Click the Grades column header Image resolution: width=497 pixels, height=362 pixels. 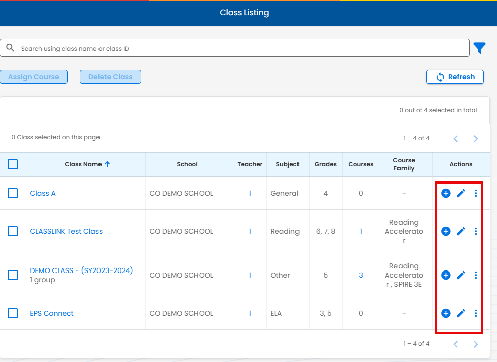(x=326, y=164)
